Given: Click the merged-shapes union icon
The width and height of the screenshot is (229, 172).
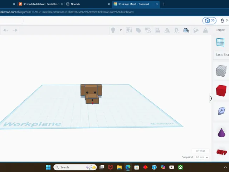Looking at the screenshot, I should pos(138,30).
